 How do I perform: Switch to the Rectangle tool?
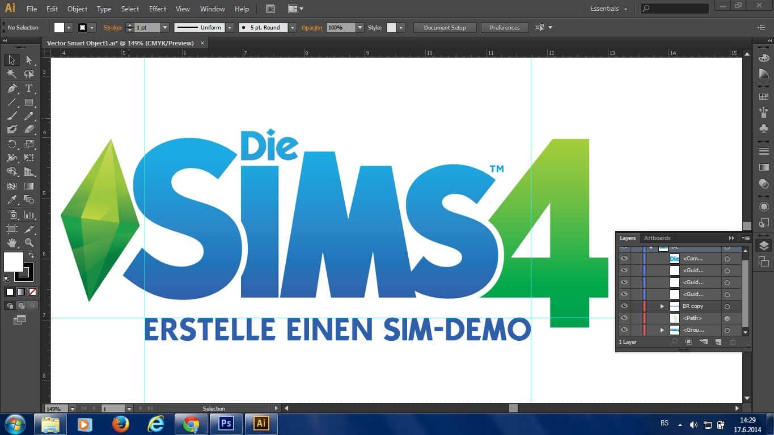pyautogui.click(x=29, y=103)
